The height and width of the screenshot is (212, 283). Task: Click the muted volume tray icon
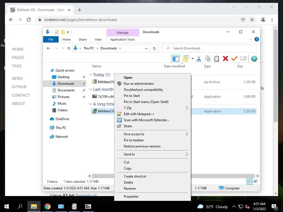tap(247, 207)
